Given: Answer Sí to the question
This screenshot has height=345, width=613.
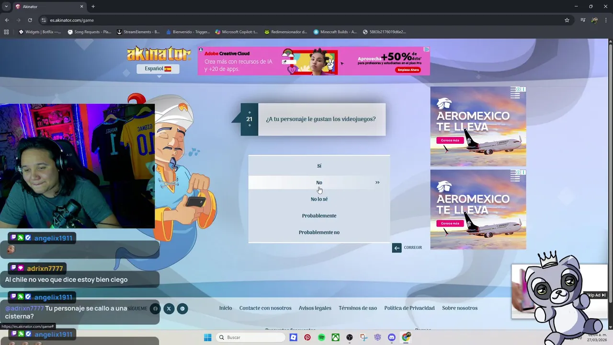Looking at the screenshot, I should tap(319, 166).
